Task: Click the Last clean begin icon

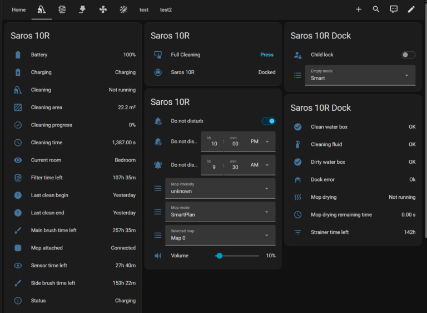Action: pos(18,195)
